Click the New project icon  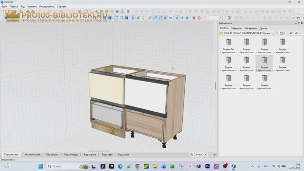click(4, 11)
